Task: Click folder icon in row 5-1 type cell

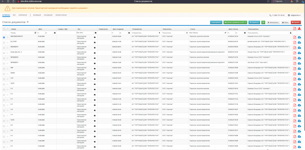Action: coord(95,100)
